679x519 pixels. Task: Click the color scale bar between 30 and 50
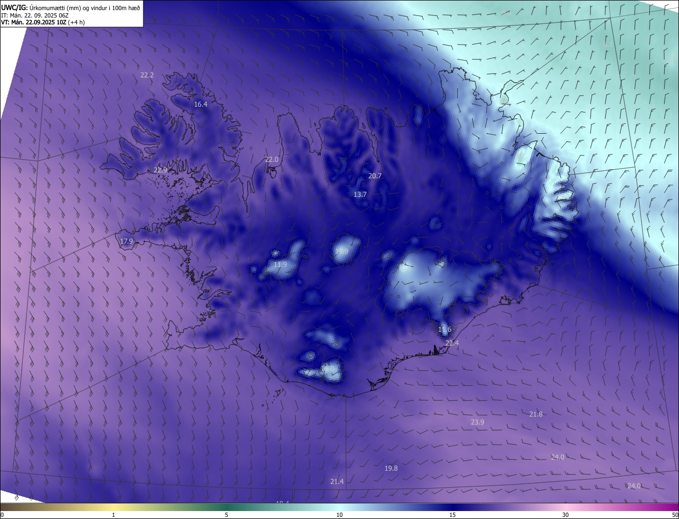tap(622, 507)
